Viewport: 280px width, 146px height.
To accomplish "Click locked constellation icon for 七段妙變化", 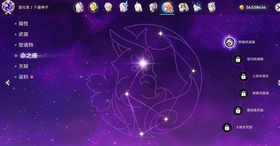I will point(243,76).
